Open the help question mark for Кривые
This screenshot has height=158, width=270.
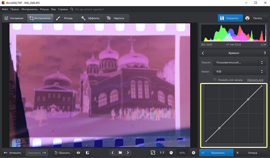click(x=265, y=53)
